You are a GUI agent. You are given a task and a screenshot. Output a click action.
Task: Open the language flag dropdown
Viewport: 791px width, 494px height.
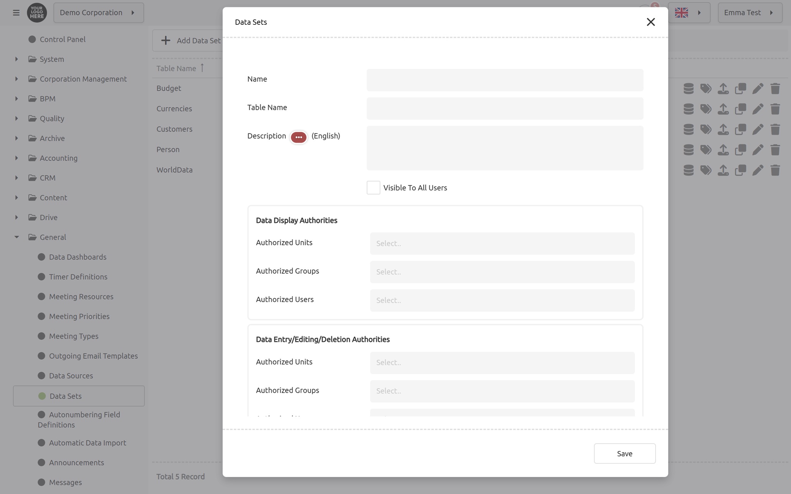(689, 12)
